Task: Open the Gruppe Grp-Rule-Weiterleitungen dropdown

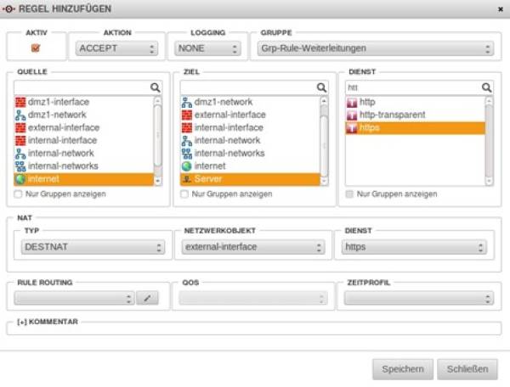Action: tap(375, 48)
